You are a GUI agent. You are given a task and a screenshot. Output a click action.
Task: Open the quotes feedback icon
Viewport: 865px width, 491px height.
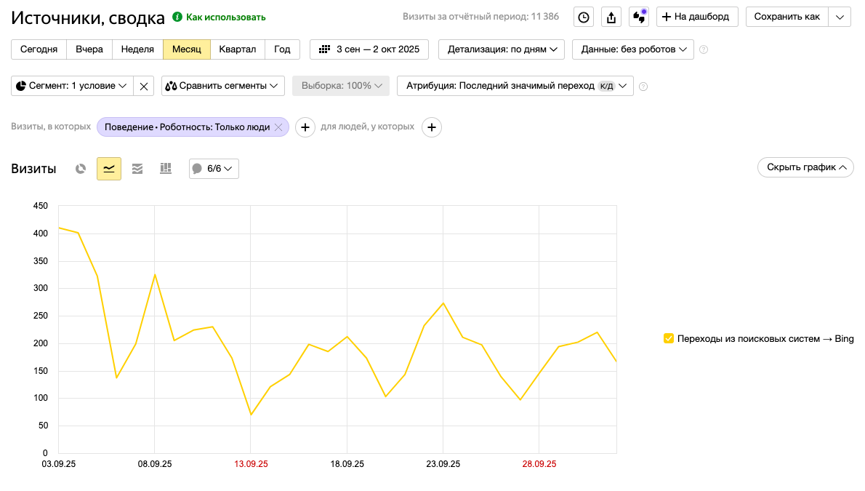click(639, 17)
